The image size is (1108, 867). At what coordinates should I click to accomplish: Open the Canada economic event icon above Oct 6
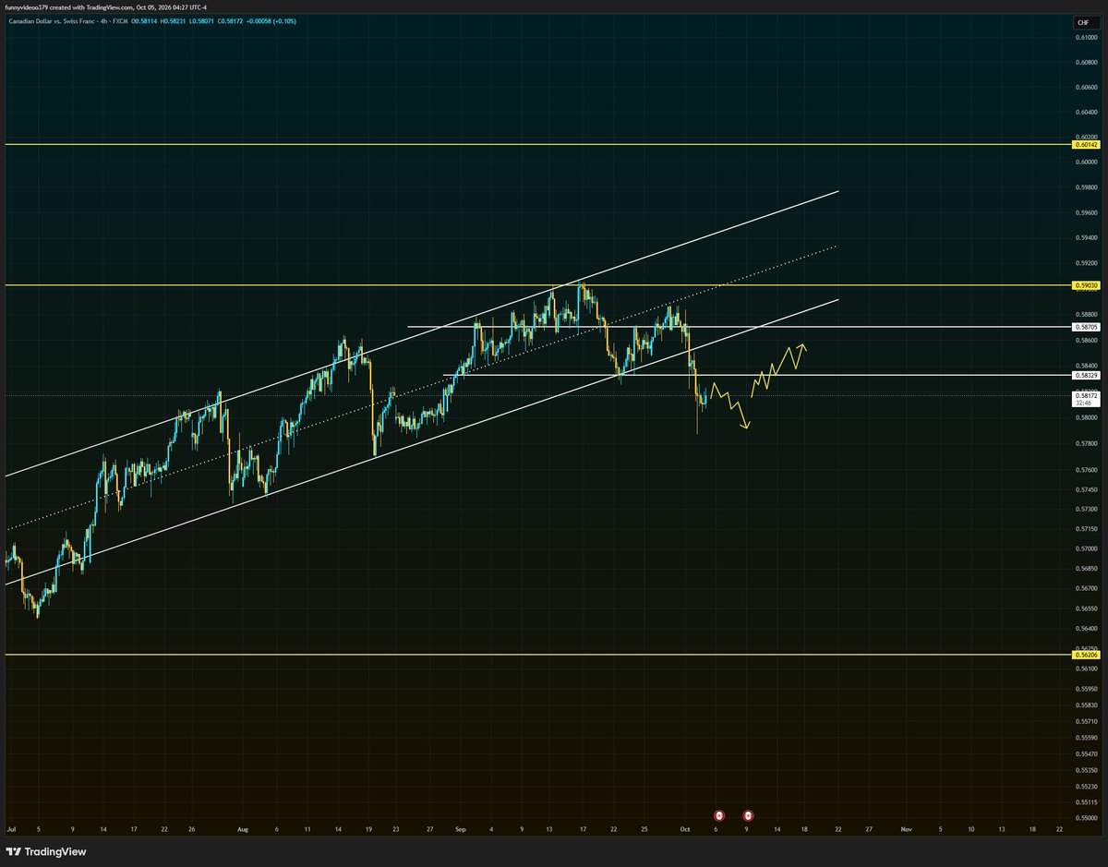tap(719, 815)
